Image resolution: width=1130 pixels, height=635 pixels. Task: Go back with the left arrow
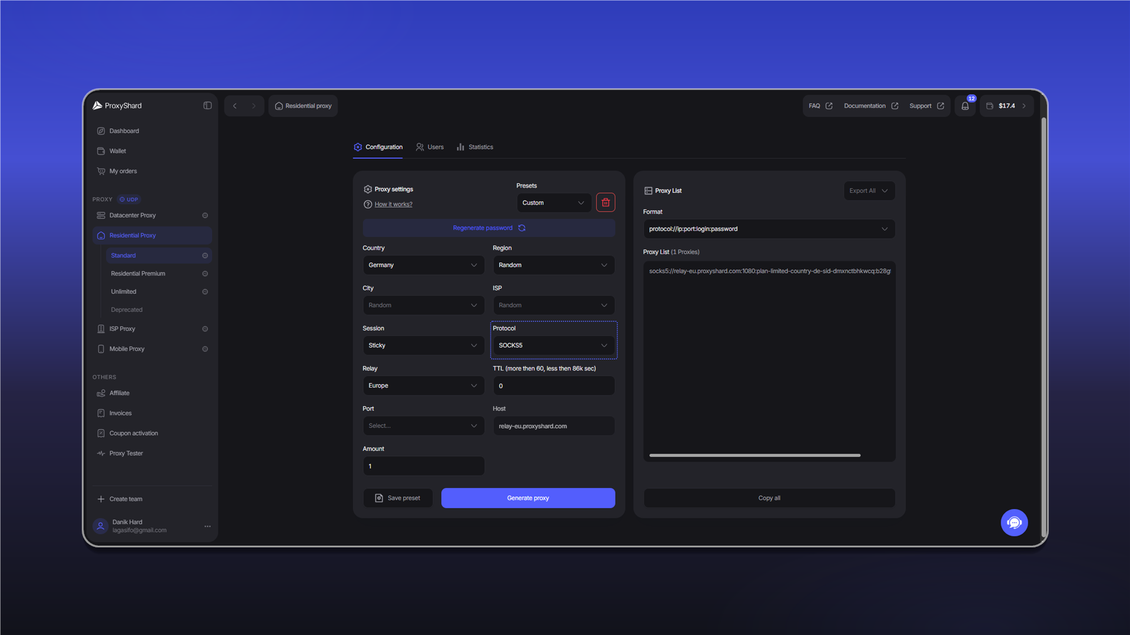(x=235, y=106)
